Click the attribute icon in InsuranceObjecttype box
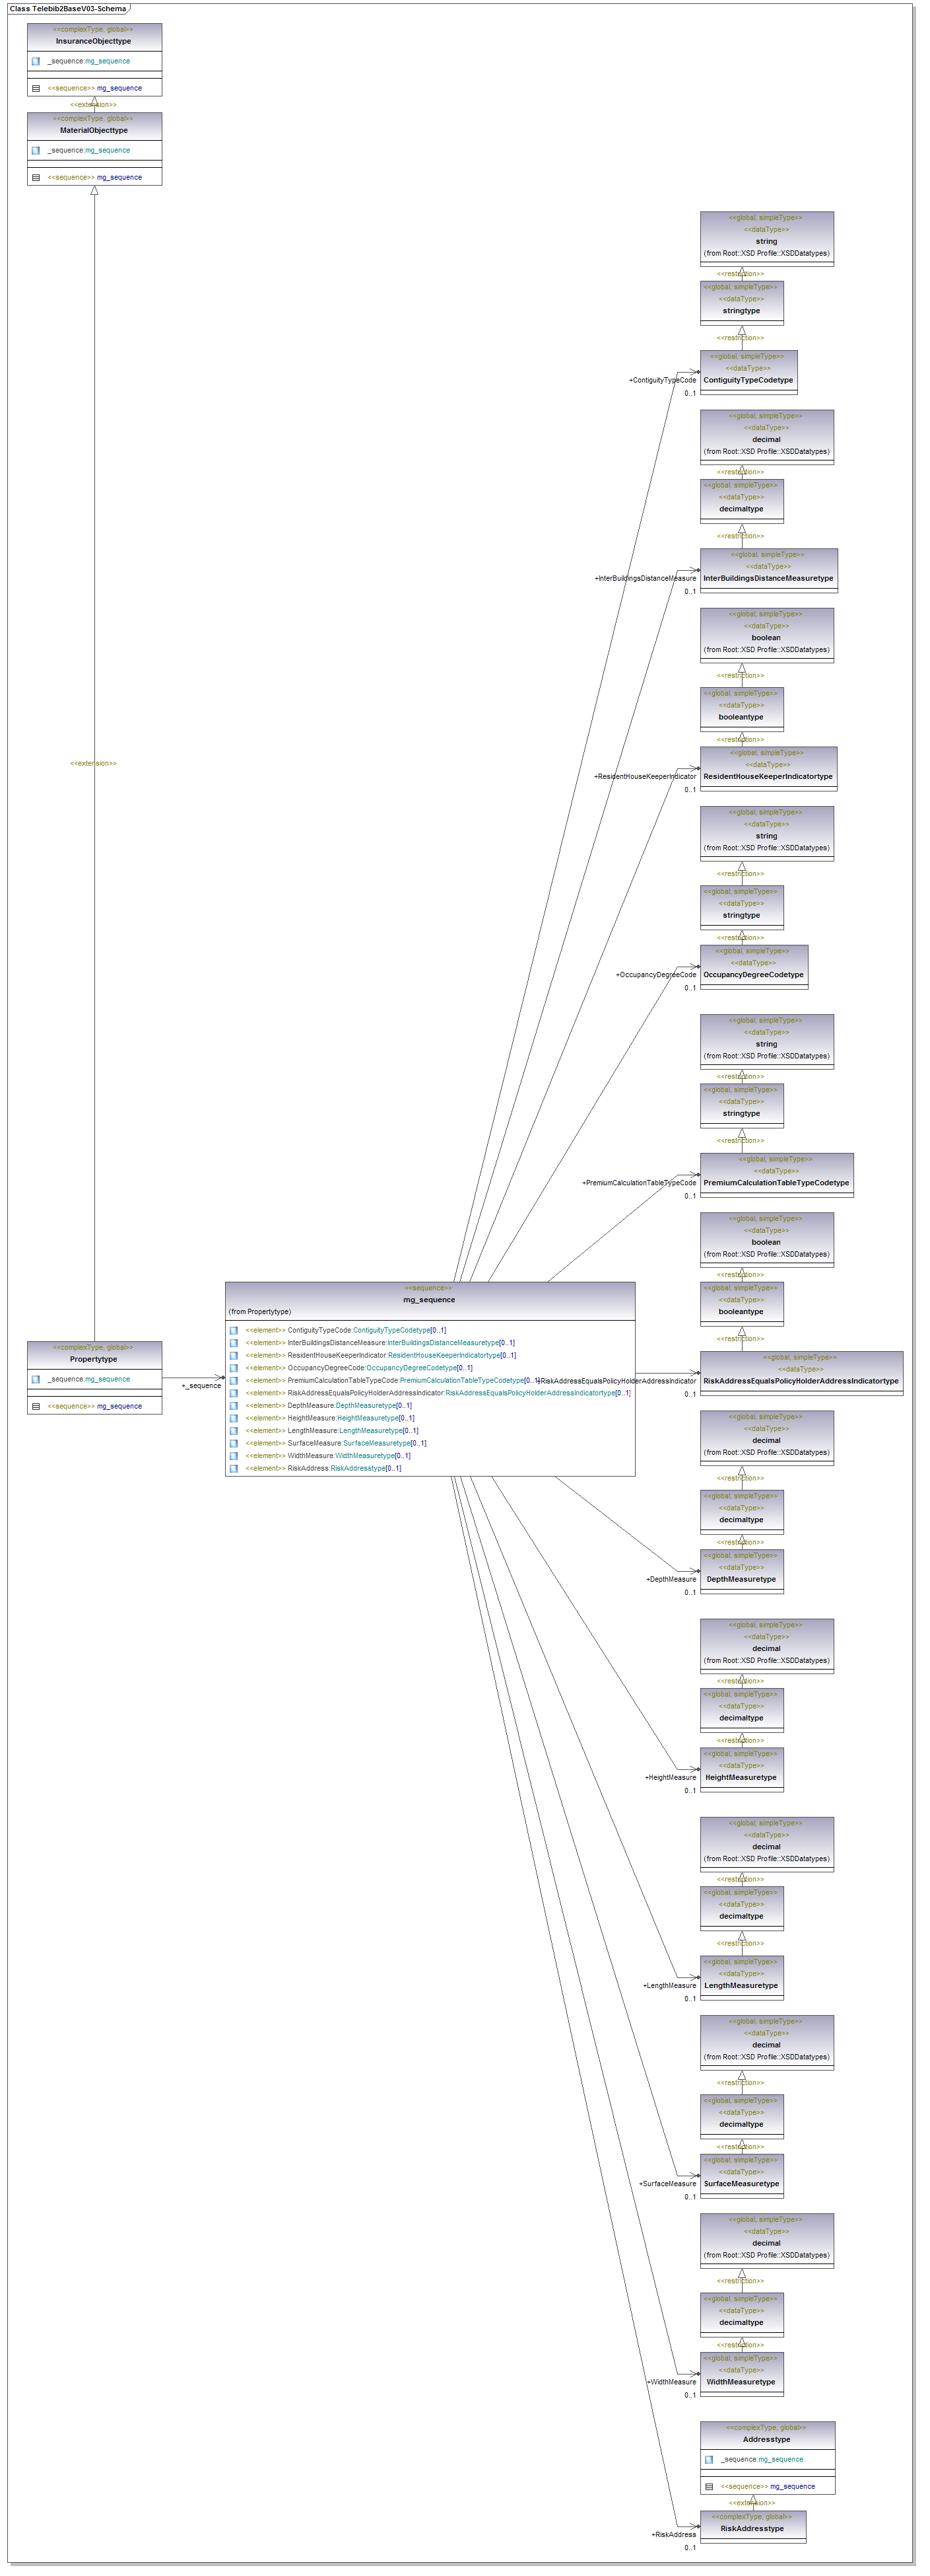The width and height of the screenshot is (930, 2576). (x=36, y=61)
